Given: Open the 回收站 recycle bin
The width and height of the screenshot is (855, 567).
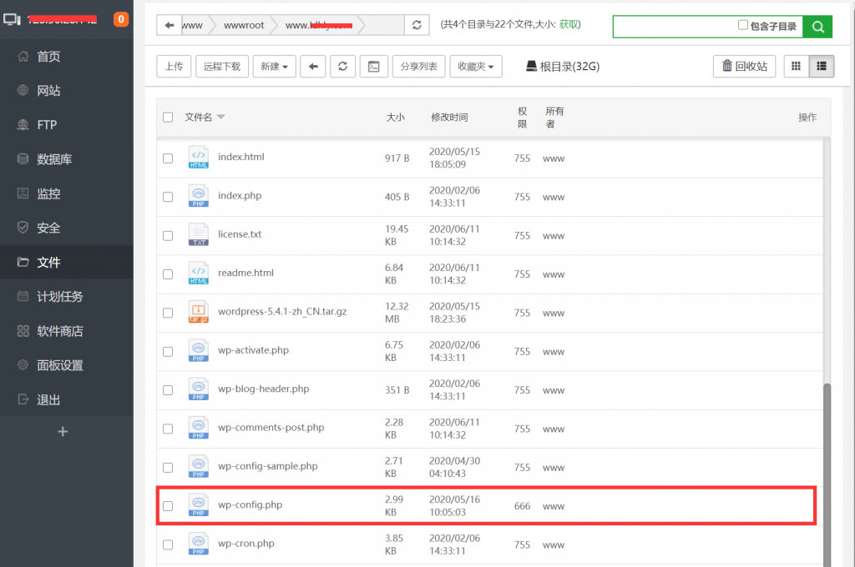Looking at the screenshot, I should point(744,67).
